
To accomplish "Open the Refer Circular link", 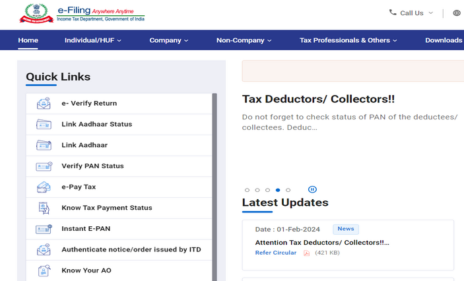I will (275, 253).
